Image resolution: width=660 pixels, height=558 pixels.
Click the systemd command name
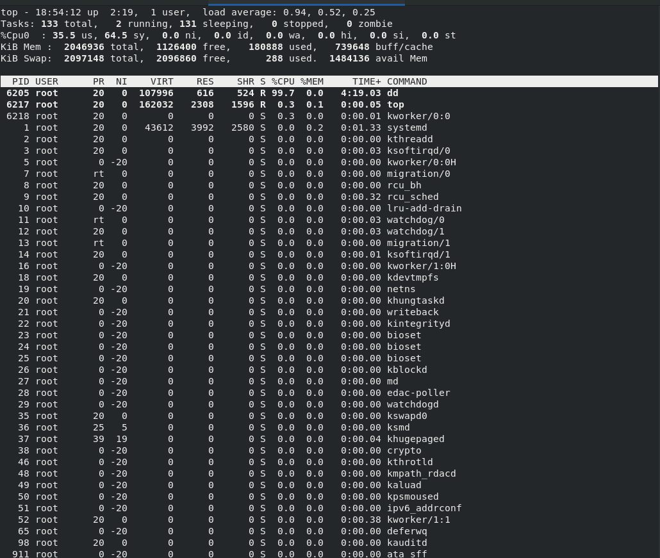(407, 127)
